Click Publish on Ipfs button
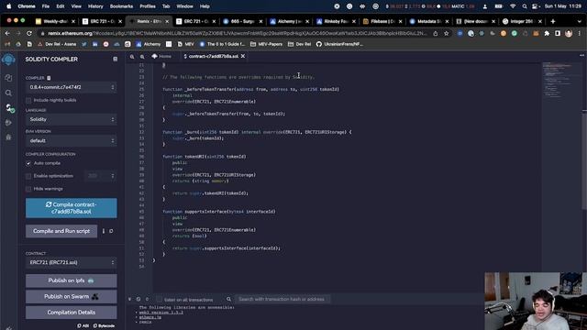587x330 pixels. [72, 280]
